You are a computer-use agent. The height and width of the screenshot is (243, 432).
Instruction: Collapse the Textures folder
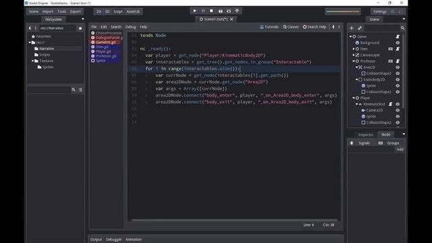pos(33,61)
